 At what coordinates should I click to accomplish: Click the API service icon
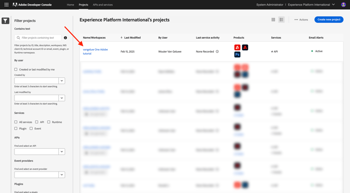click(x=272, y=51)
